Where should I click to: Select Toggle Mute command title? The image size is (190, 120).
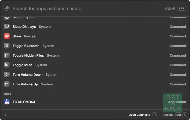(x=22, y=65)
